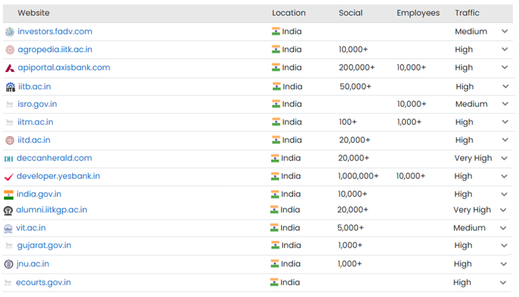519x297 pixels.
Task: Sort by the Website column header
Action: point(33,13)
